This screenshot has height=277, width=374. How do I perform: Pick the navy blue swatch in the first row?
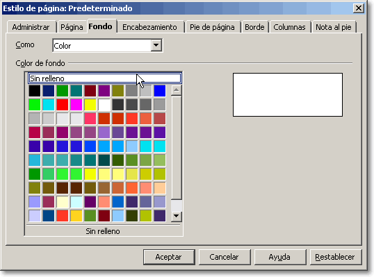tap(49, 91)
